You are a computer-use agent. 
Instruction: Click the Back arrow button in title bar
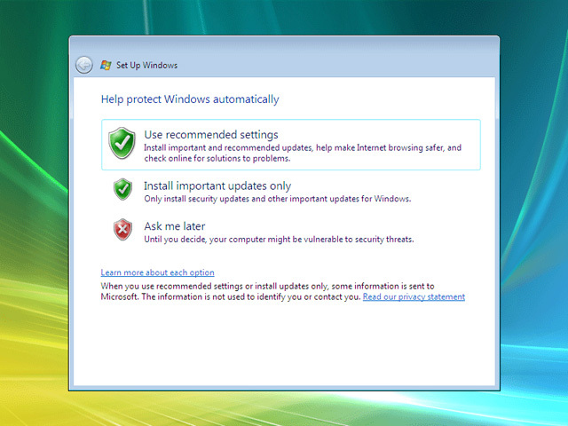pos(84,65)
